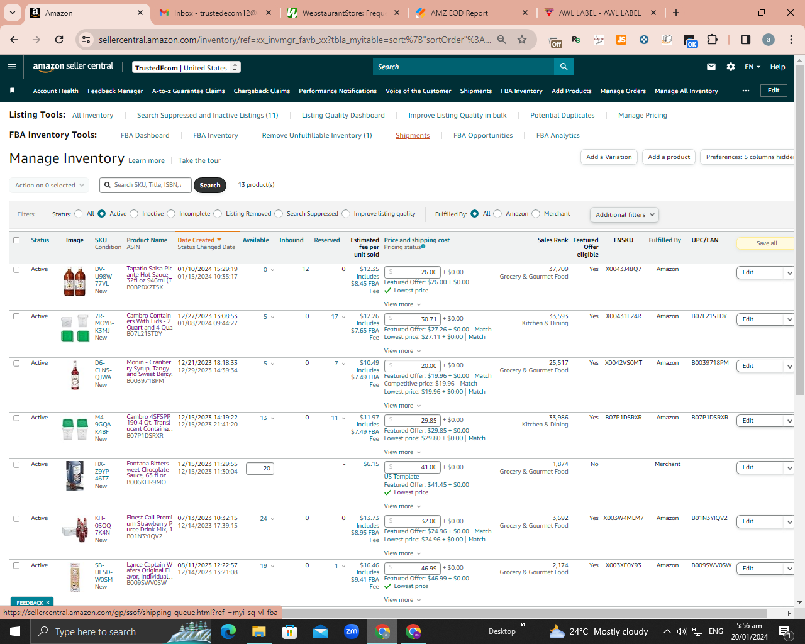Click the Save all button
The width and height of the screenshot is (805, 644).
coord(766,243)
